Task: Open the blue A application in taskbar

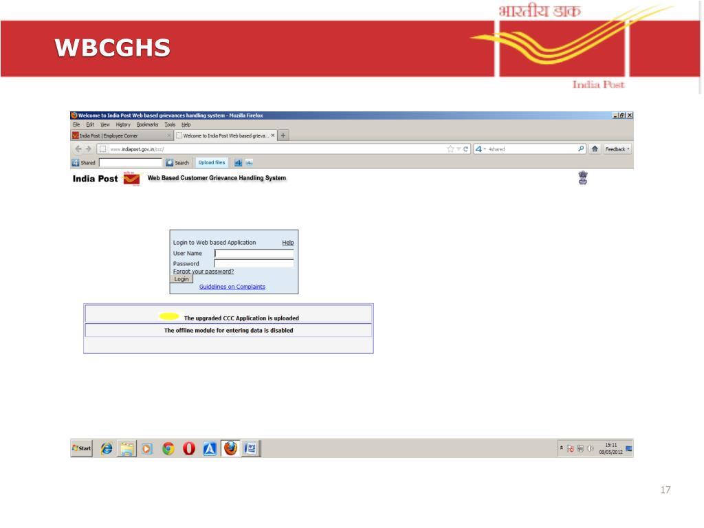Action: pyautogui.click(x=210, y=448)
